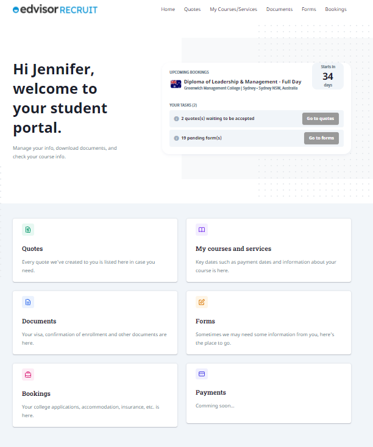Click the Payments credit card icon
Screen dimensions: 373x447
pos(202,374)
